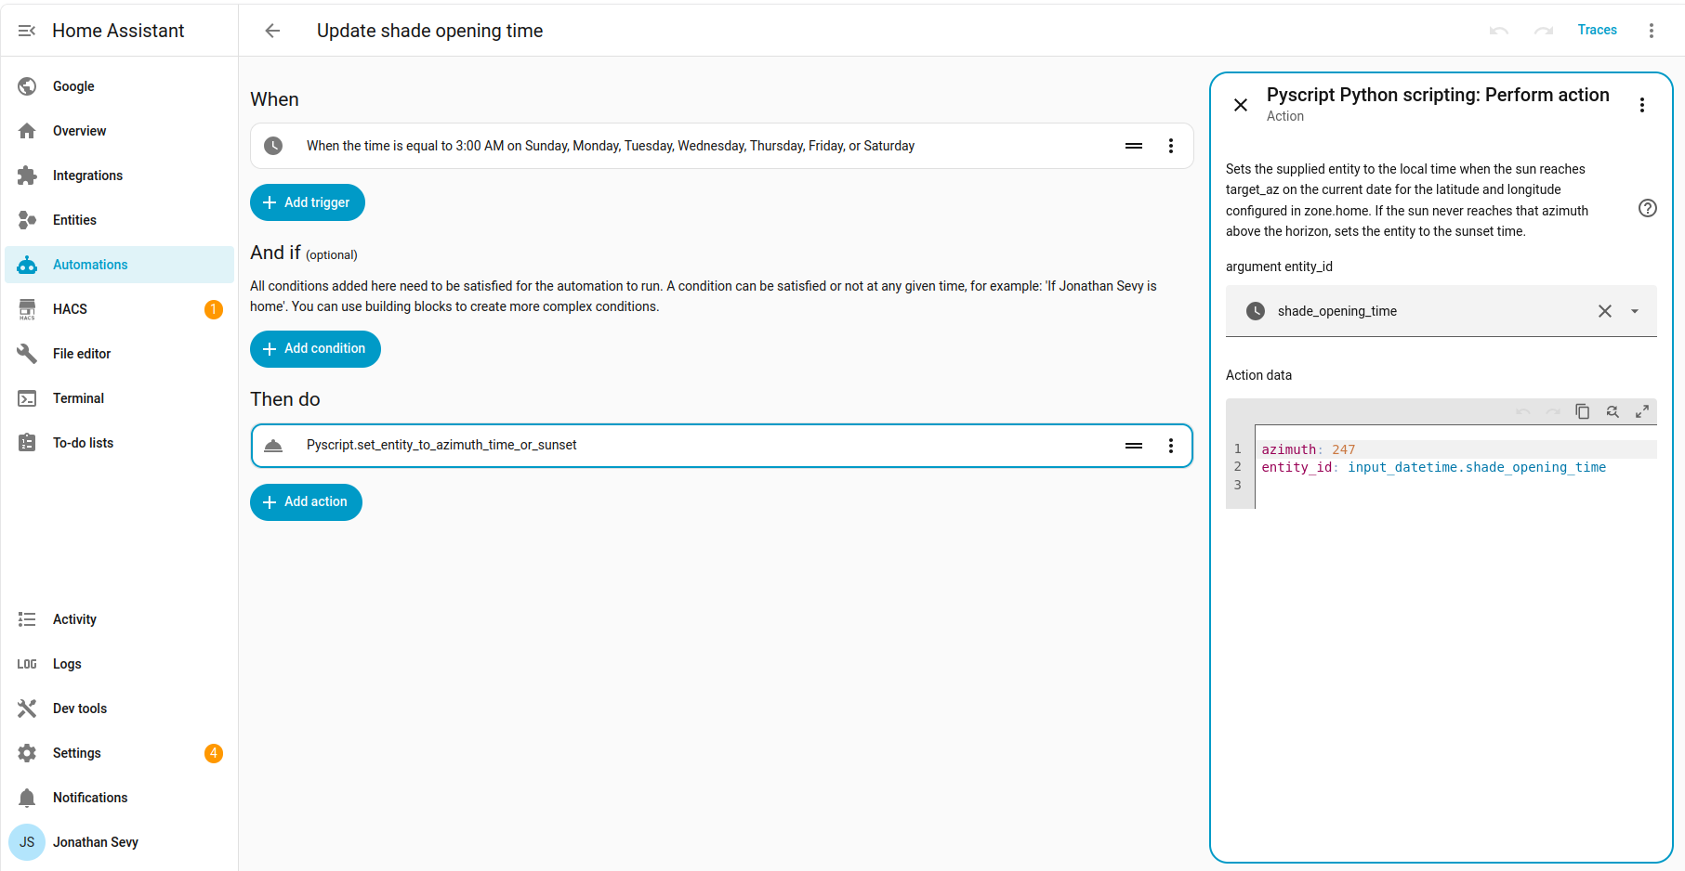Open Dev tools
This screenshot has width=1685, height=871.
tap(119, 708)
